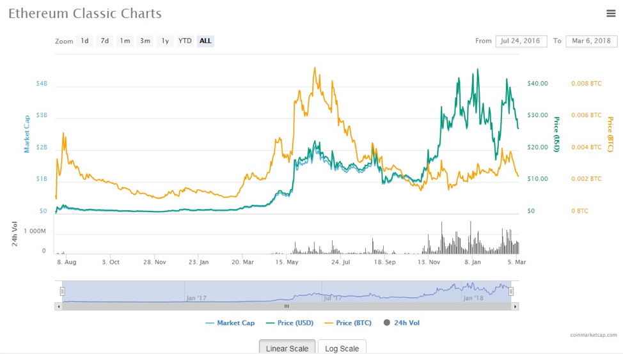This screenshot has width=623, height=354.
Task: Click the Price (USD) vertical axis title
Action: 556,135
